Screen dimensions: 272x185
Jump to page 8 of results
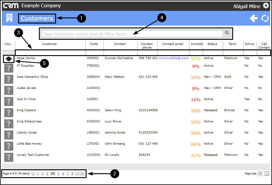point(72,174)
